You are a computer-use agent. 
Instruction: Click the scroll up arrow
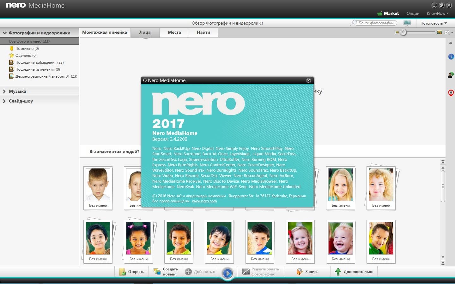pos(443,168)
